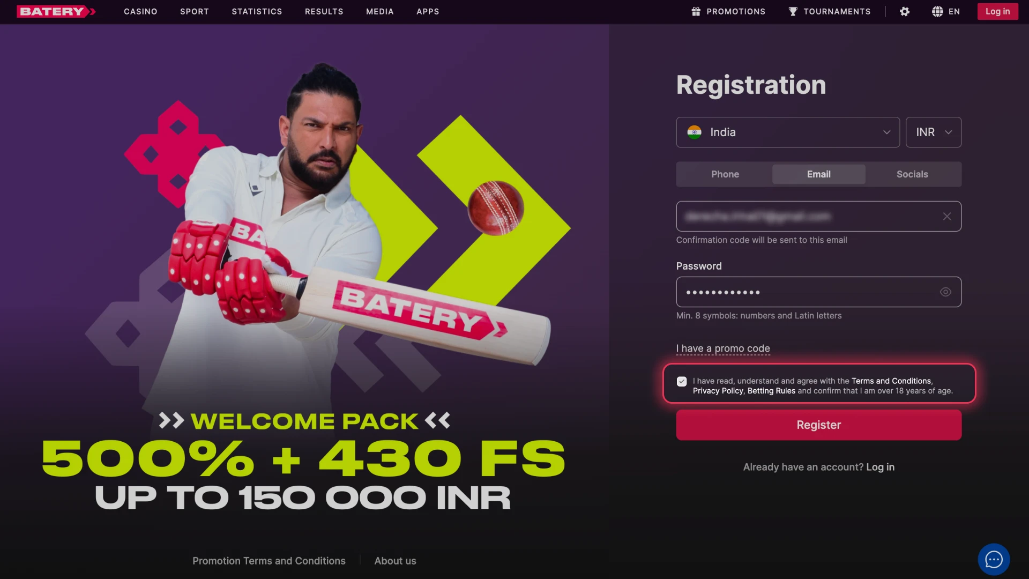Click the red Register button
This screenshot has width=1029, height=579.
coord(818,425)
